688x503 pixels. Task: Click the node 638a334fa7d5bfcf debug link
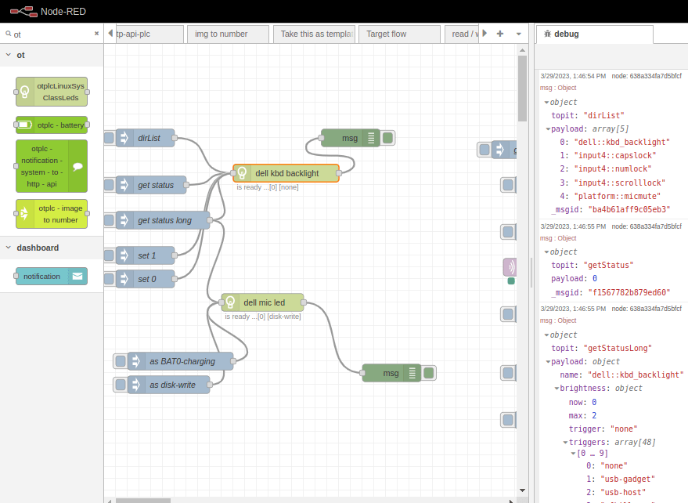point(647,76)
